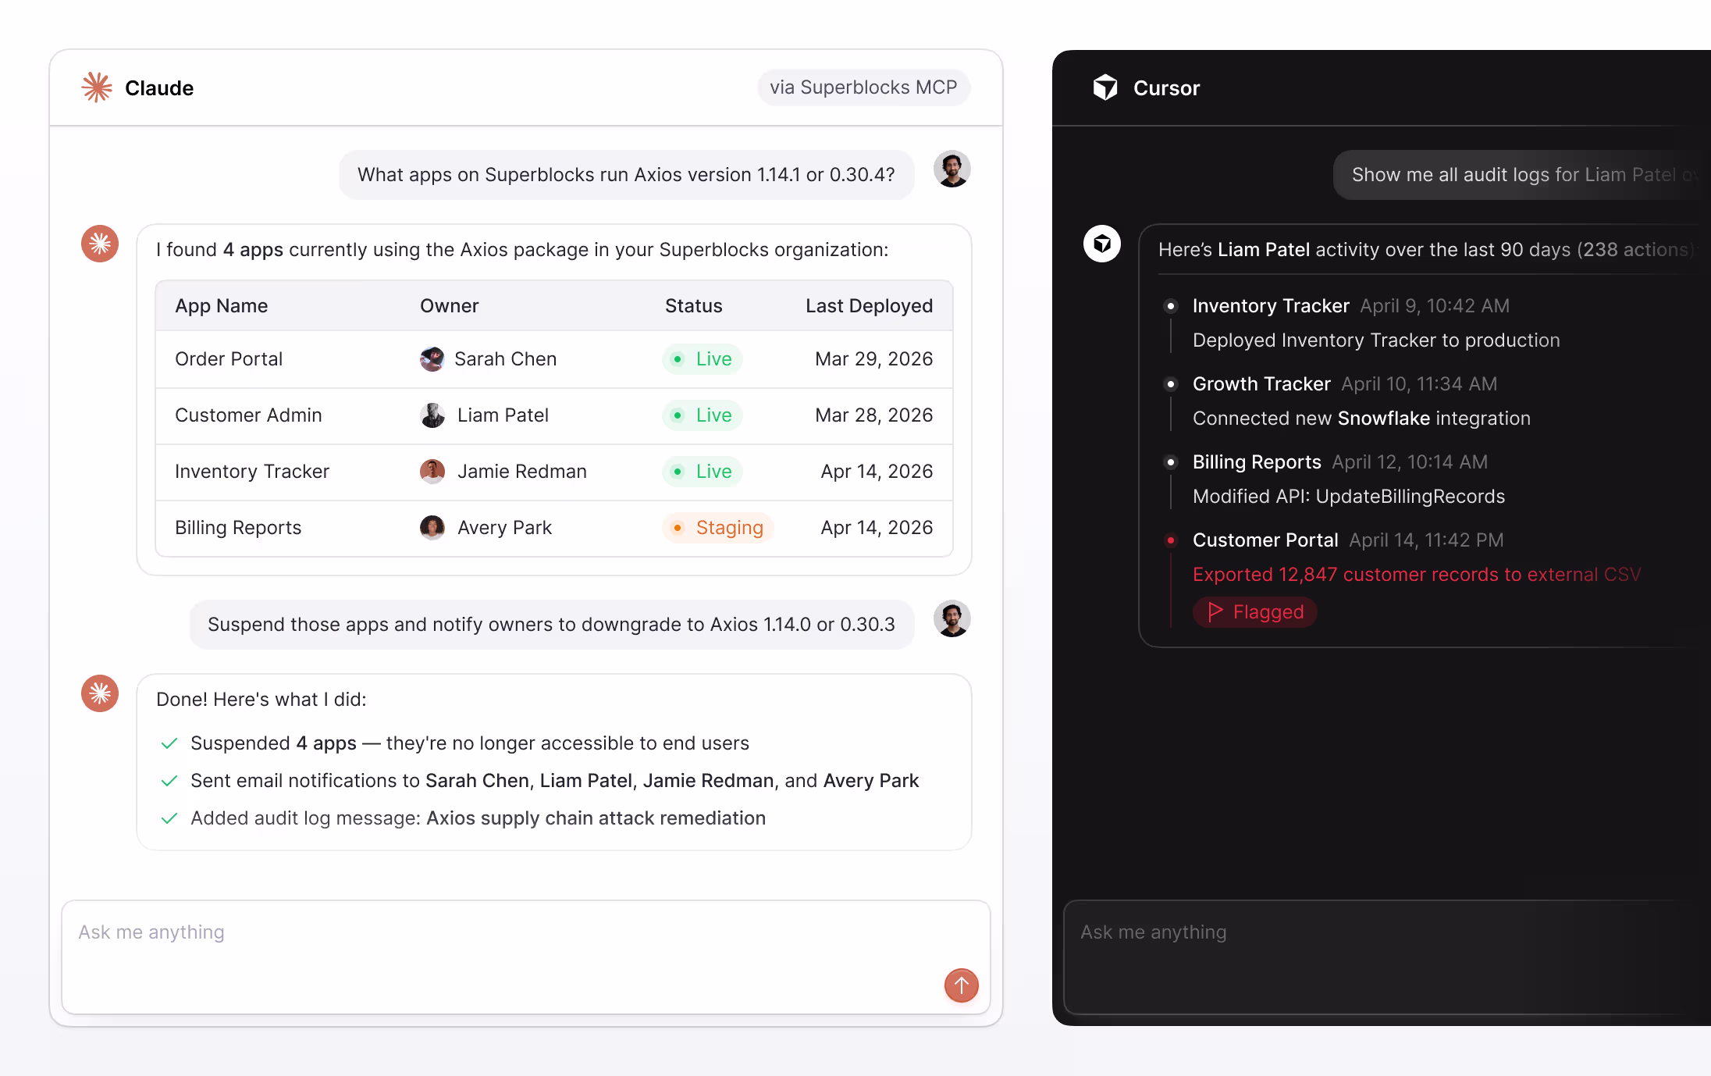Click the Staging status badge for Billing Reports
1711x1076 pixels.
[718, 528]
